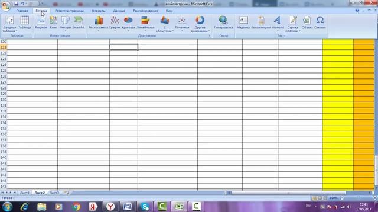Screen dimensions: 378x212
Task: Open the round Office button menu
Action: [5, 5]
